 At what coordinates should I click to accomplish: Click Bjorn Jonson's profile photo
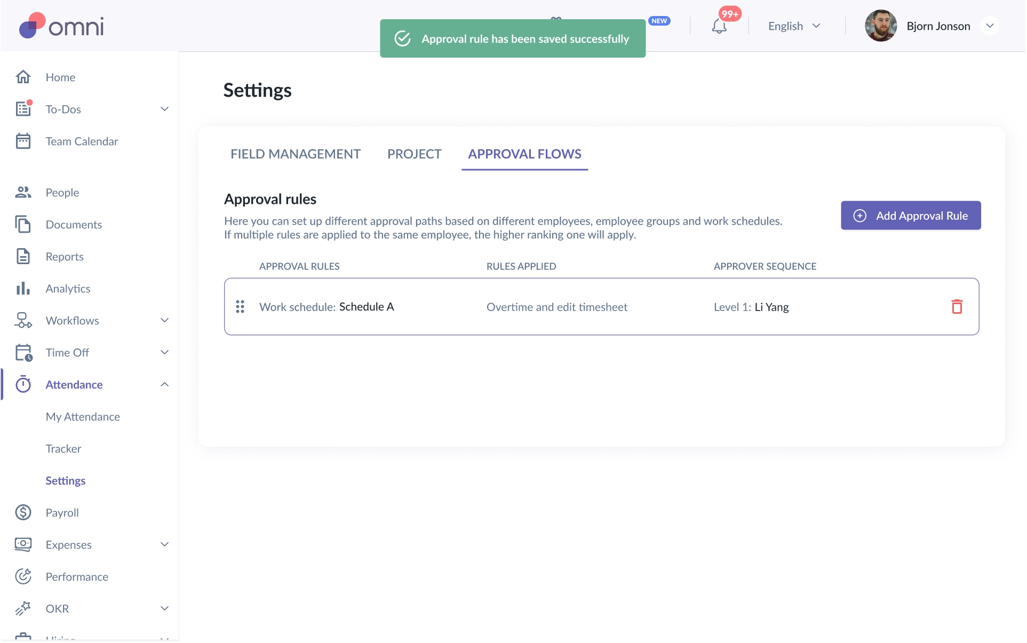point(880,26)
